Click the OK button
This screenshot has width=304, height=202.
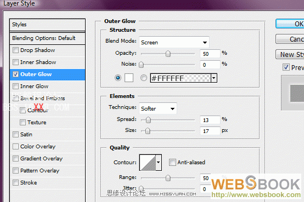point(290,24)
